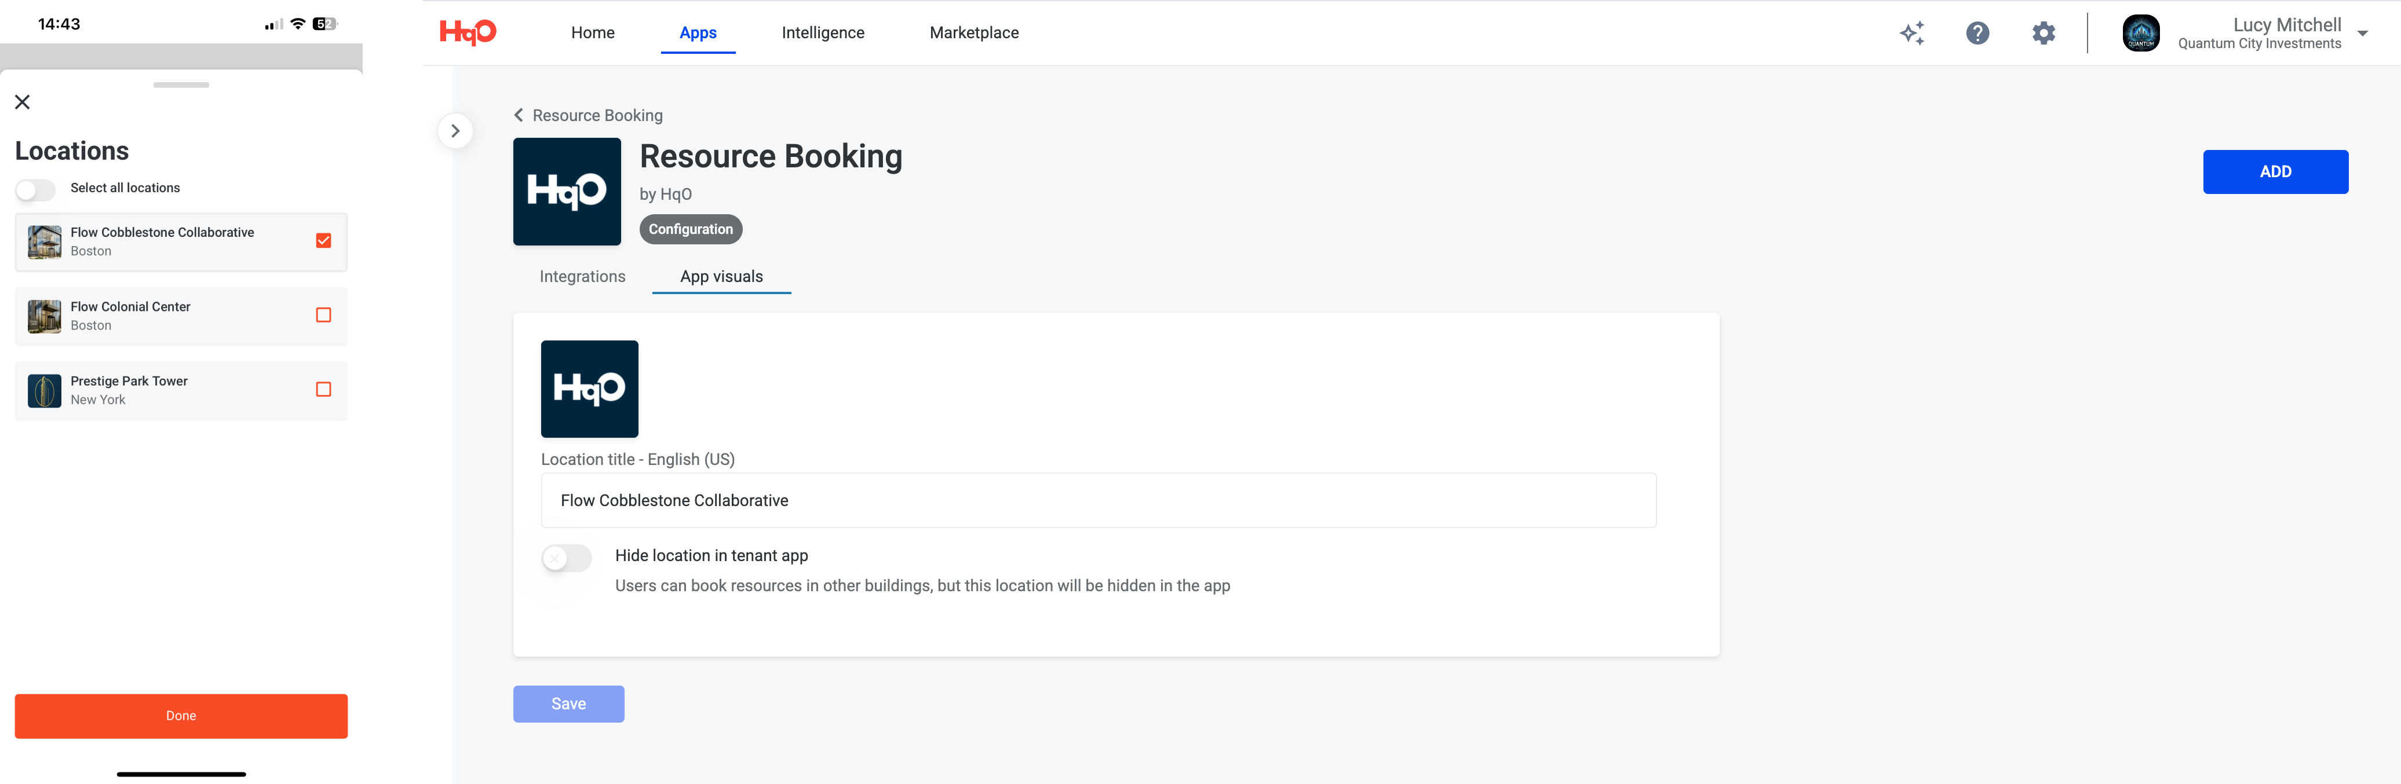Click the "Quantum City Investments" company name
Image resolution: width=2401 pixels, height=784 pixels.
tap(2259, 44)
